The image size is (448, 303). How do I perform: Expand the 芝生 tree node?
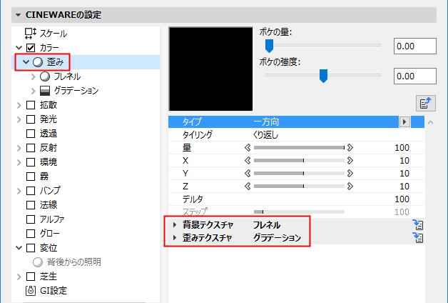19,277
